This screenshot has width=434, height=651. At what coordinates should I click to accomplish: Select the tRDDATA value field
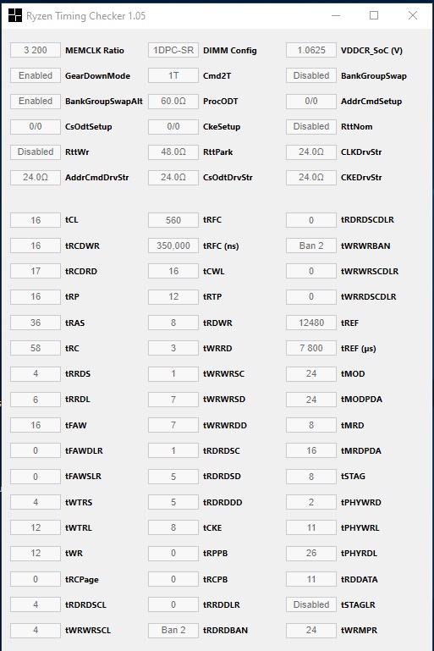click(311, 579)
